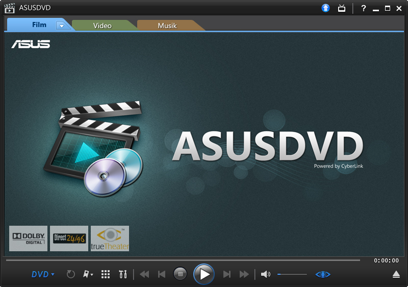This screenshot has height=287, width=408.
Task: Skip to the next chapter
Action: pos(227,274)
